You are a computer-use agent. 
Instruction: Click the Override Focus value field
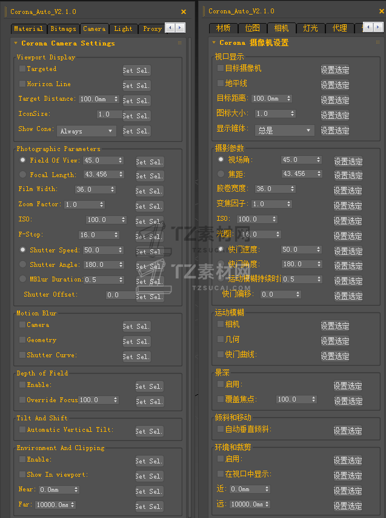click(x=96, y=400)
